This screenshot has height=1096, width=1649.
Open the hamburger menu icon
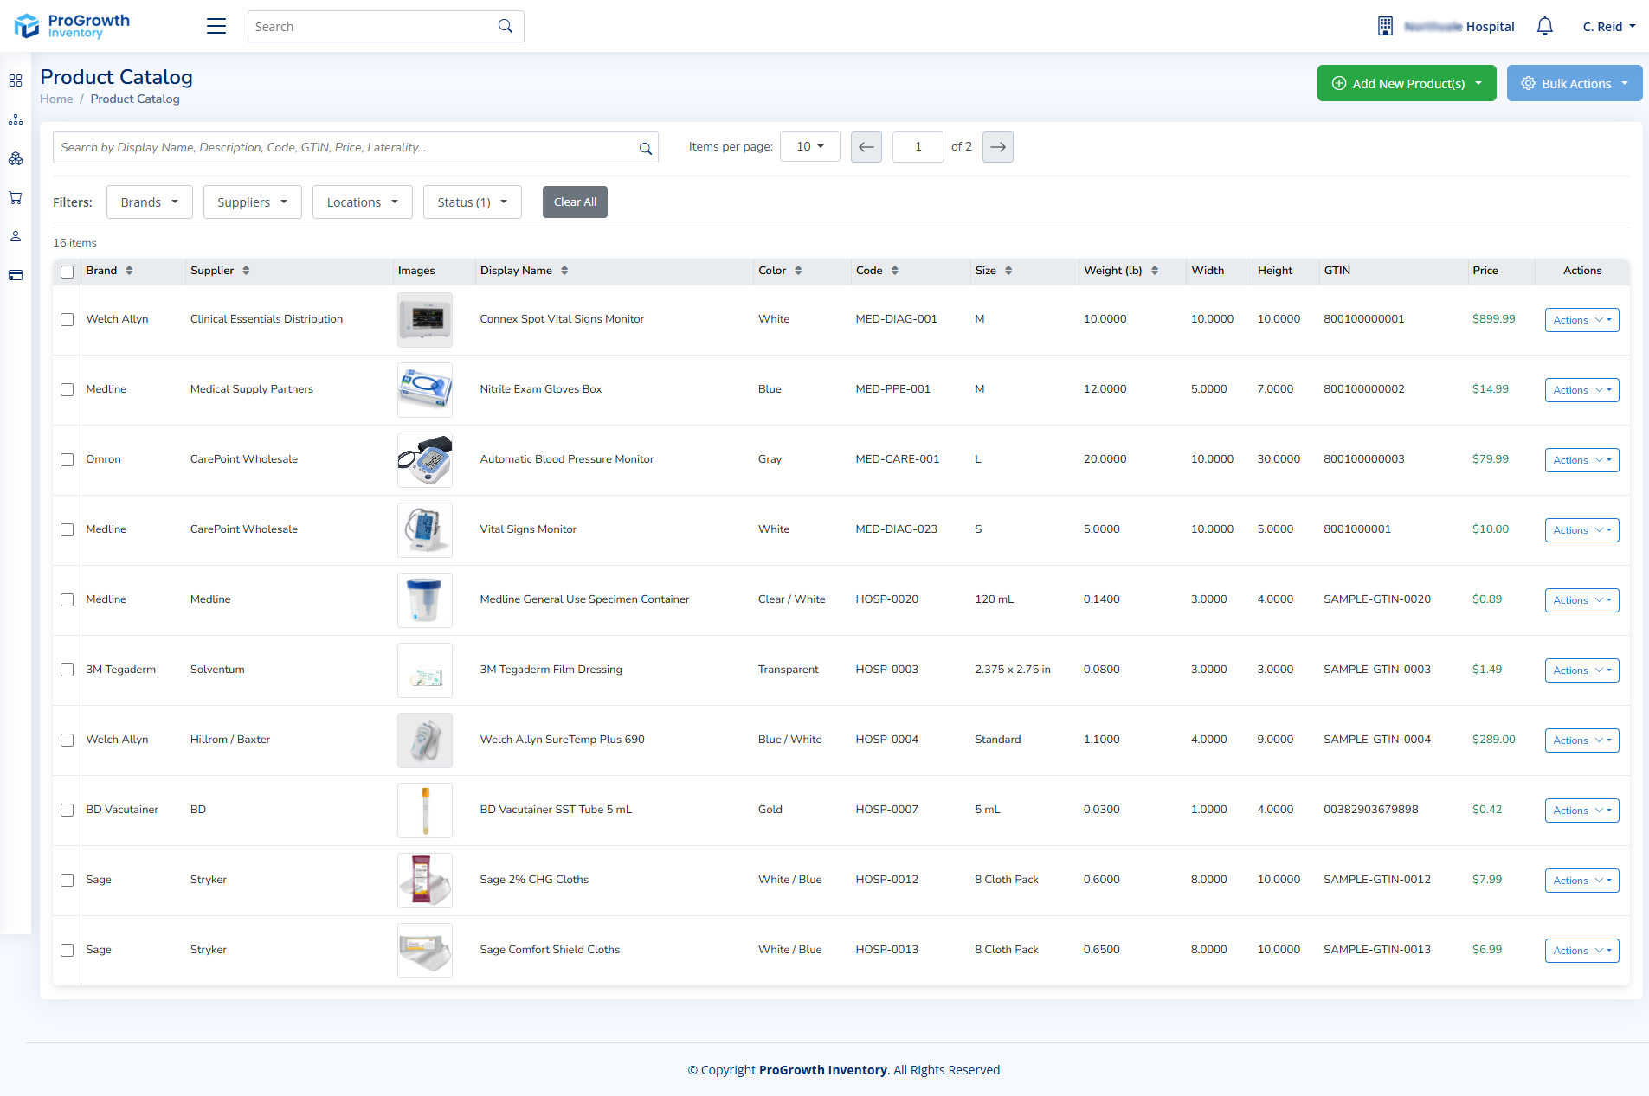point(216,27)
